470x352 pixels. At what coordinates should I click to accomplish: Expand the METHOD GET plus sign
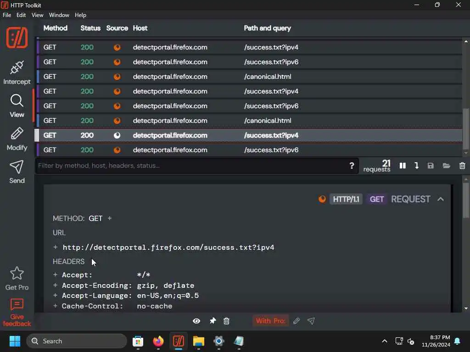(109, 218)
